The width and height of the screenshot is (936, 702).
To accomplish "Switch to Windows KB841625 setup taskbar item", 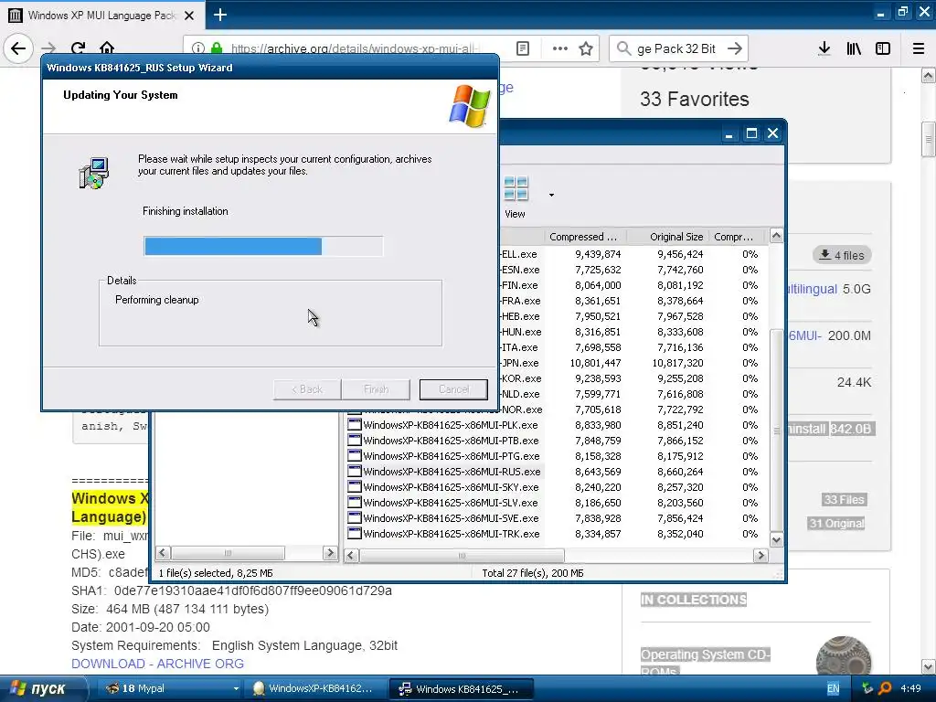I will pos(462,689).
